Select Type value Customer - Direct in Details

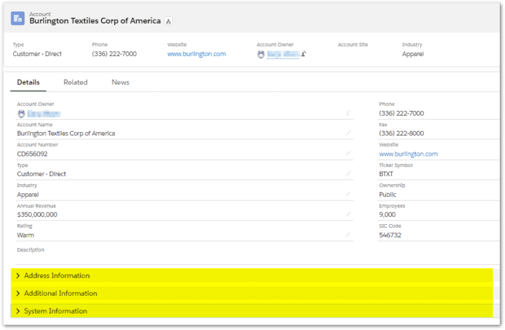41,174
